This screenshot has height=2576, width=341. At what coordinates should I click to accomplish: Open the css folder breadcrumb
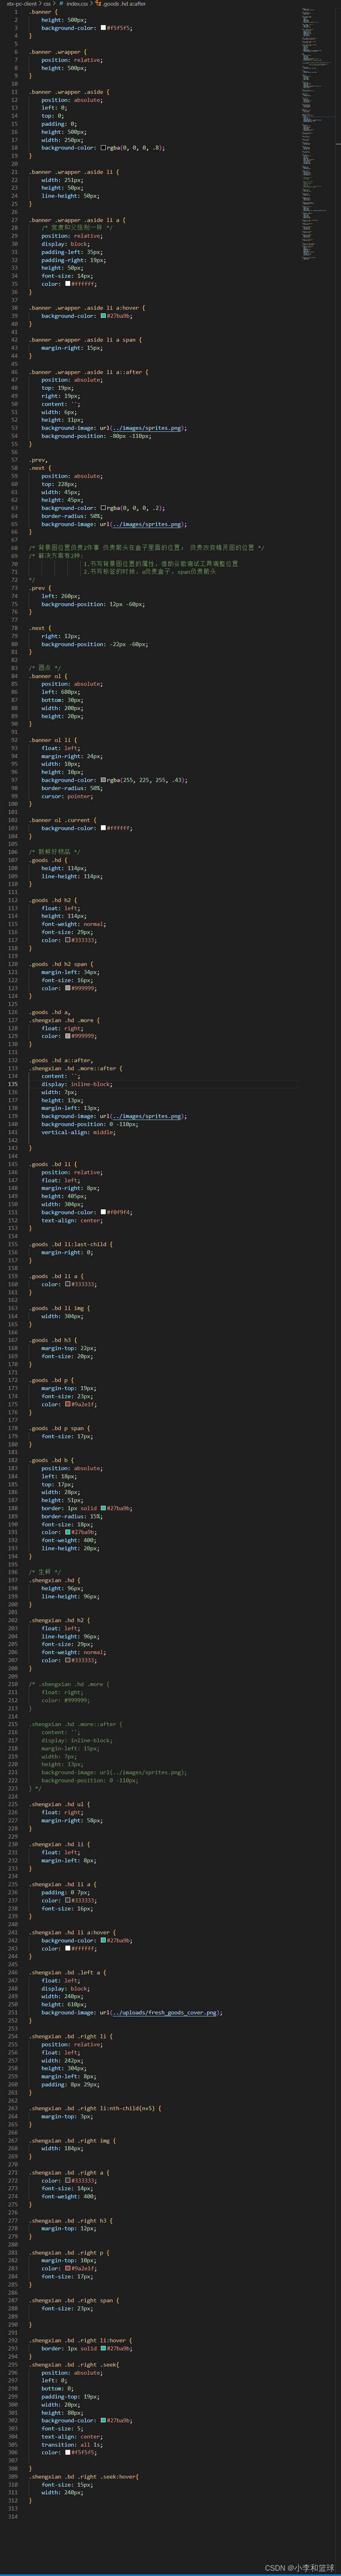point(47,4)
